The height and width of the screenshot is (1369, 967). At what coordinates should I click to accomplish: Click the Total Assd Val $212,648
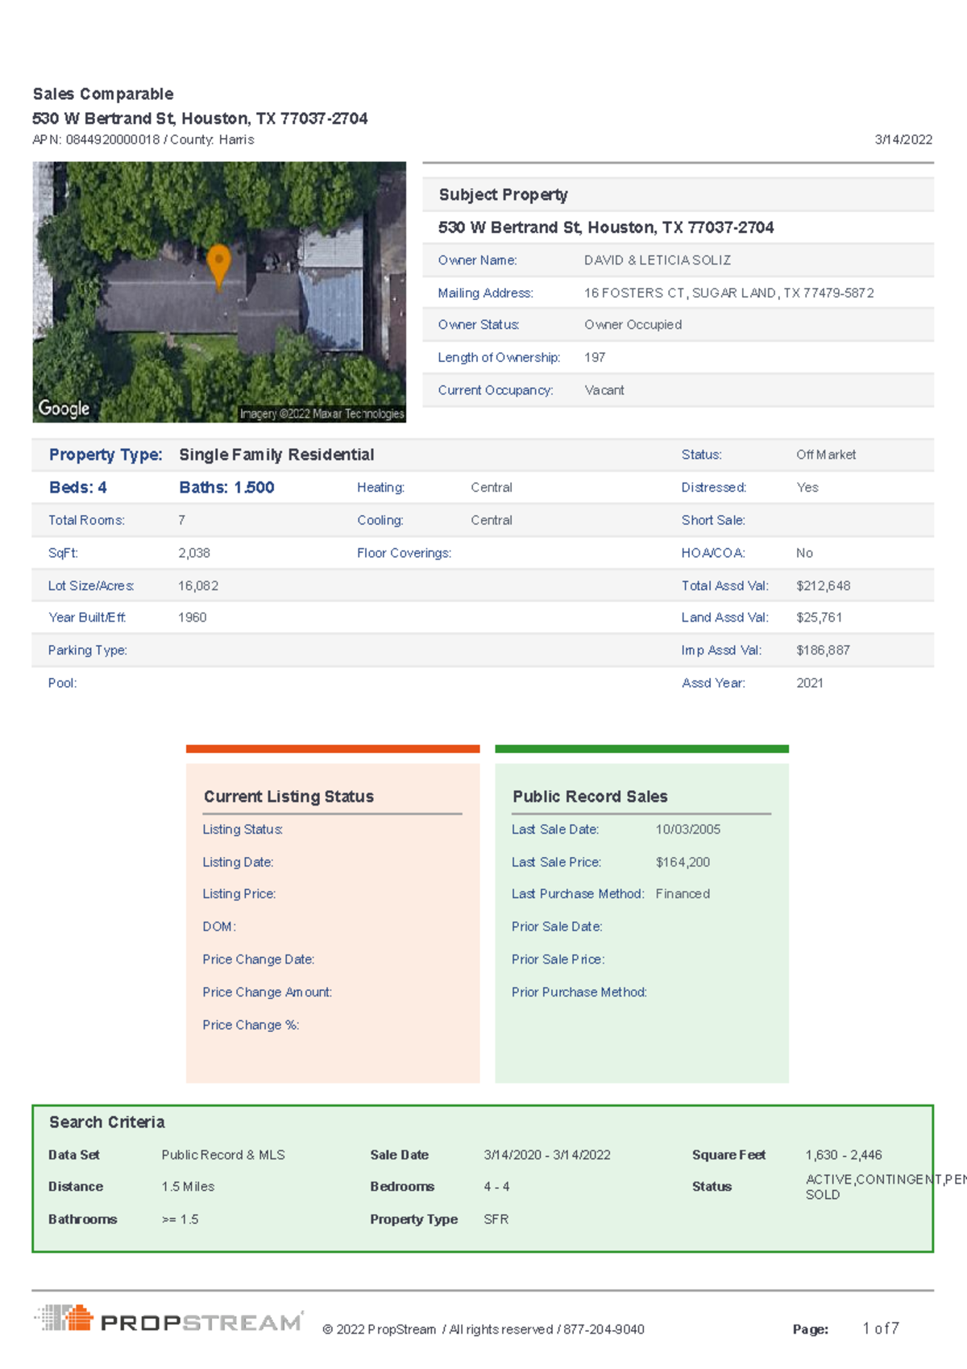pos(823,586)
